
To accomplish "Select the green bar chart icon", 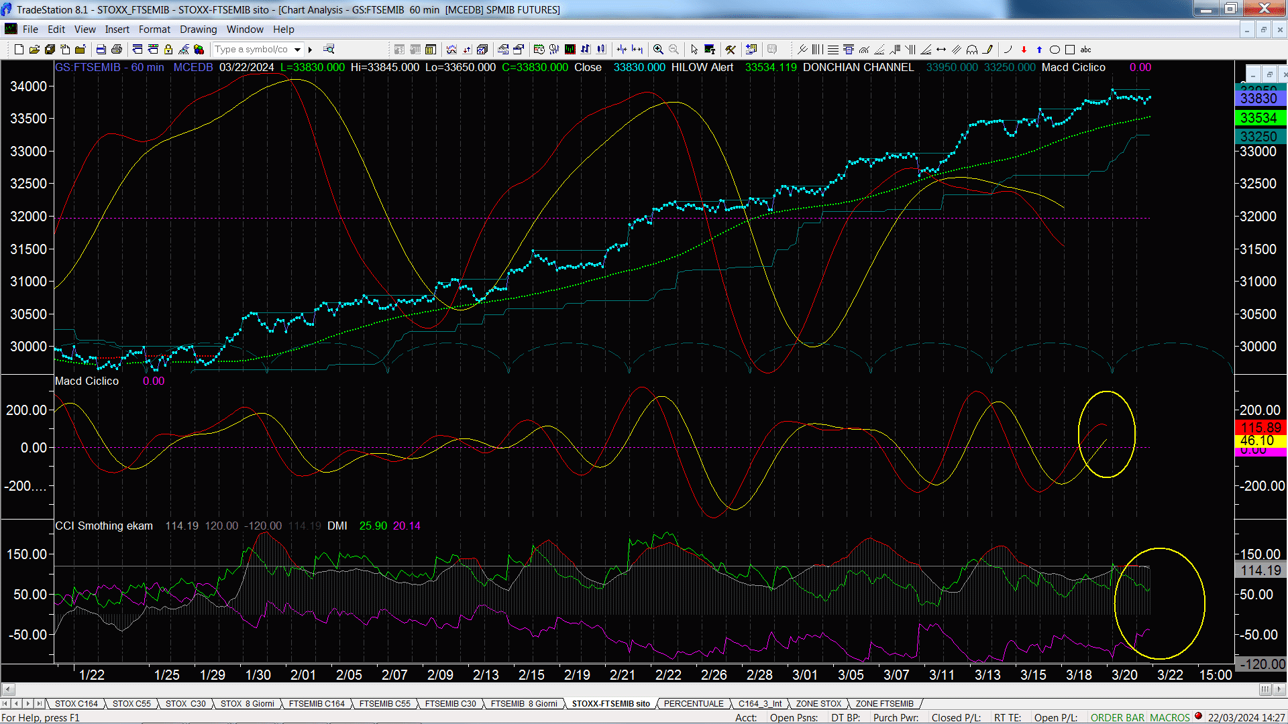I will tap(570, 49).
